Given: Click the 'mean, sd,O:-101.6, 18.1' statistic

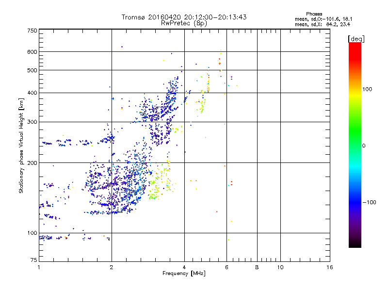Looking at the screenshot, I should click(323, 19).
